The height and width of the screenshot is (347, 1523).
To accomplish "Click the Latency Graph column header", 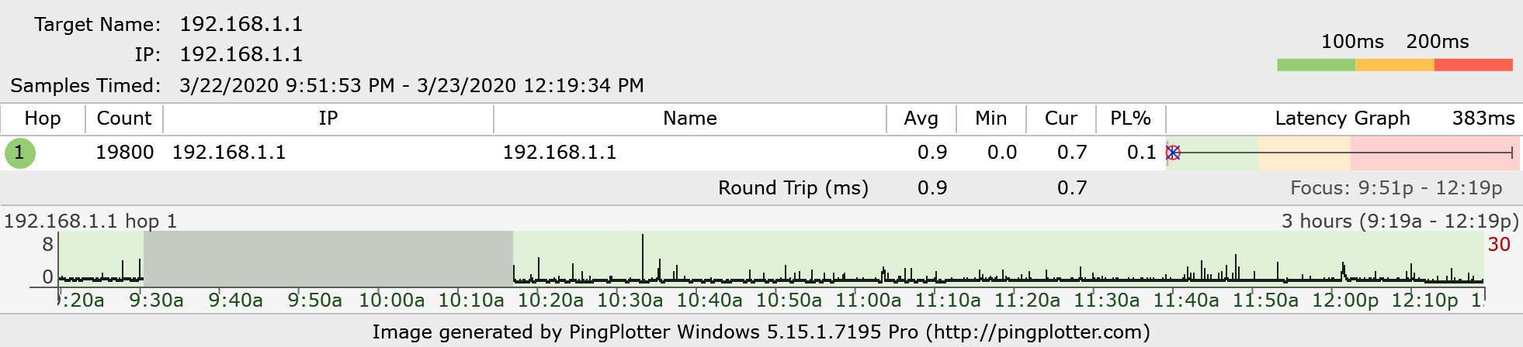I will (1342, 119).
